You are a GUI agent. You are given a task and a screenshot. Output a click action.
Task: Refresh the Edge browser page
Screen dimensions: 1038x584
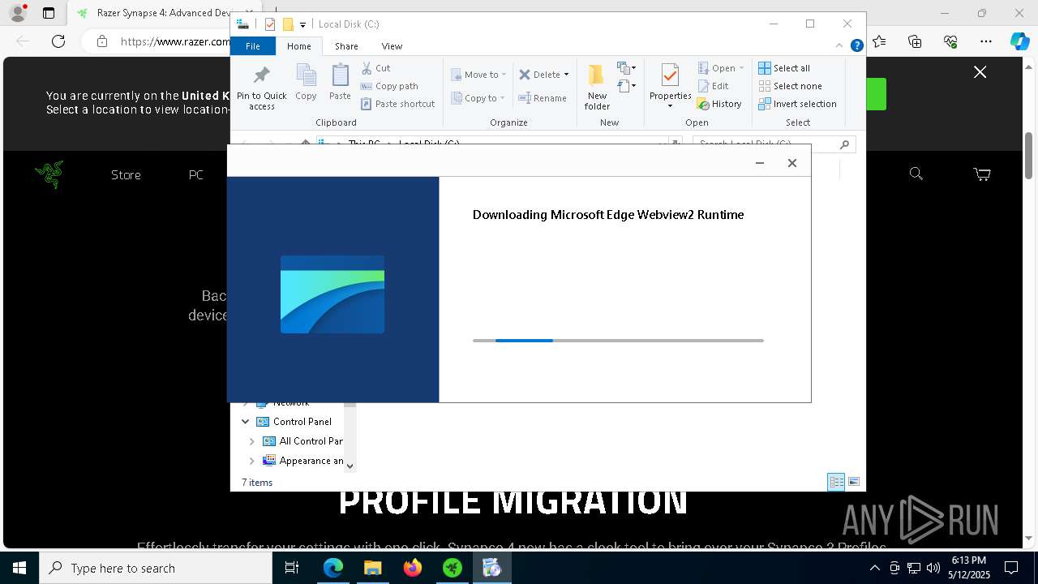(x=58, y=41)
